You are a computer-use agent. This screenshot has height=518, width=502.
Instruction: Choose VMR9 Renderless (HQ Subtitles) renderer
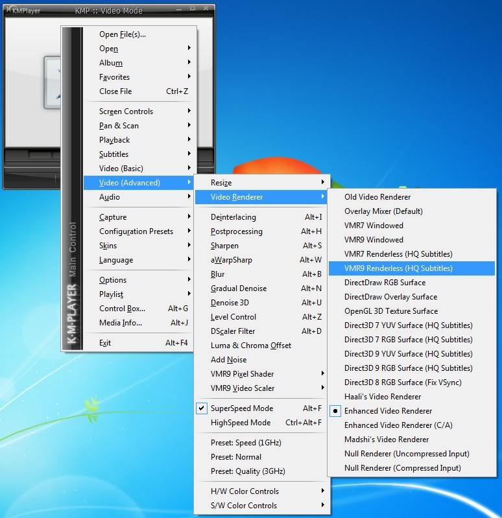point(412,268)
